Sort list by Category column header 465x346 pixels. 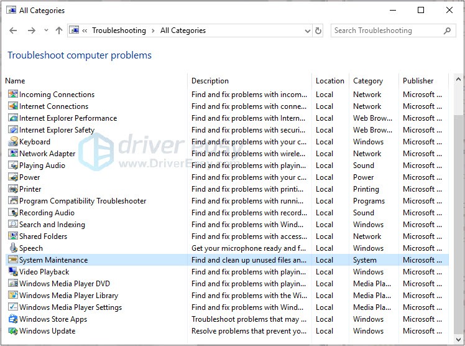pos(368,81)
